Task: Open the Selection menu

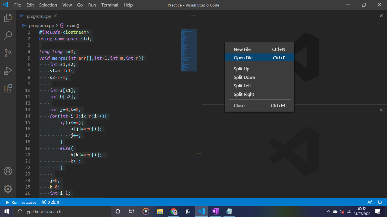Action: click(48, 5)
